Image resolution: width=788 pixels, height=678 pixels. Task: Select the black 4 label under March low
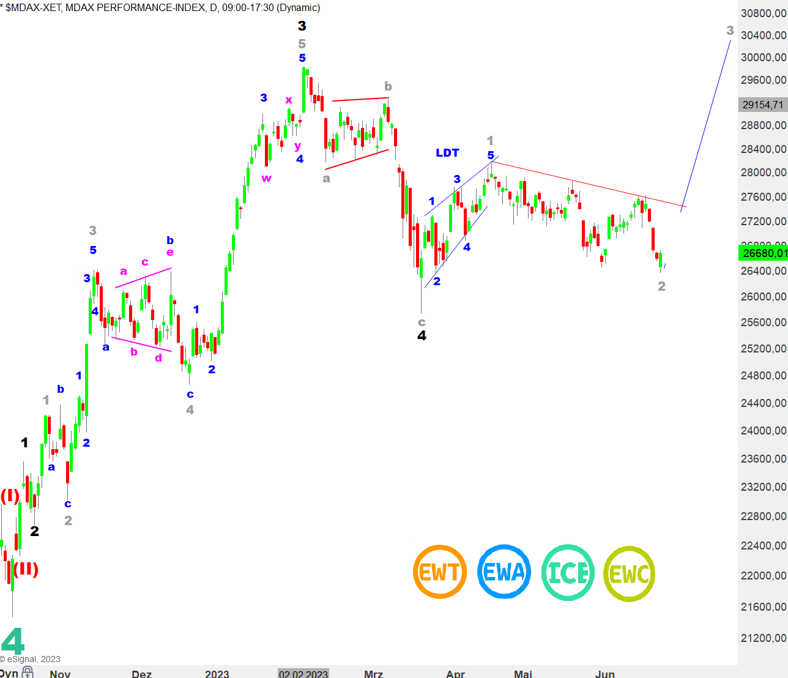pos(422,335)
